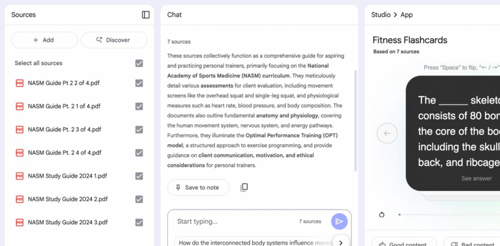Click the Start typing chat input field
This screenshot has height=246, width=500.
(234, 221)
